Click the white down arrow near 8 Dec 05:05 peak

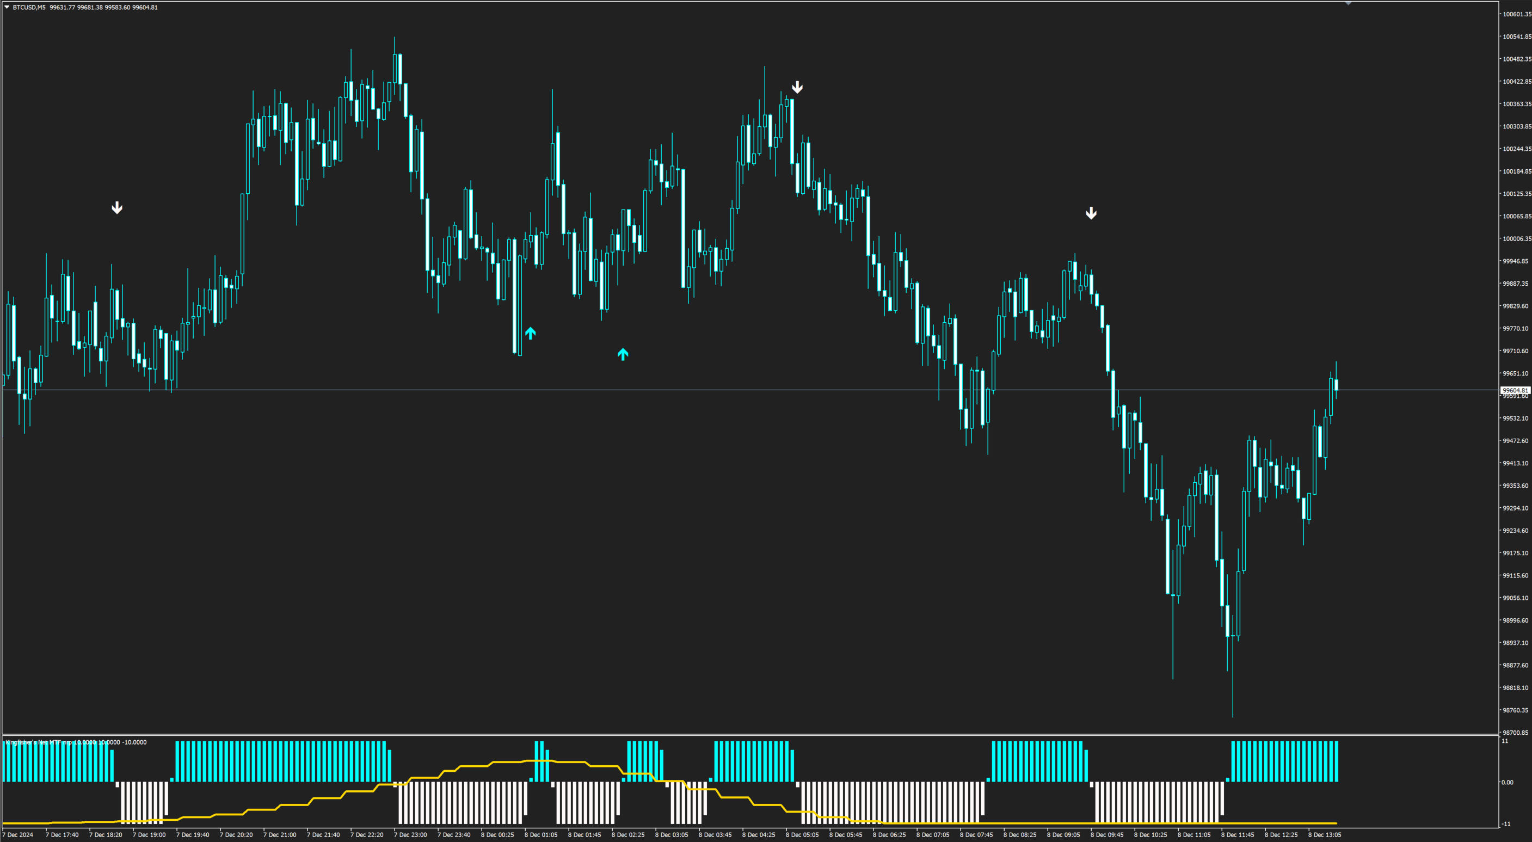click(797, 88)
